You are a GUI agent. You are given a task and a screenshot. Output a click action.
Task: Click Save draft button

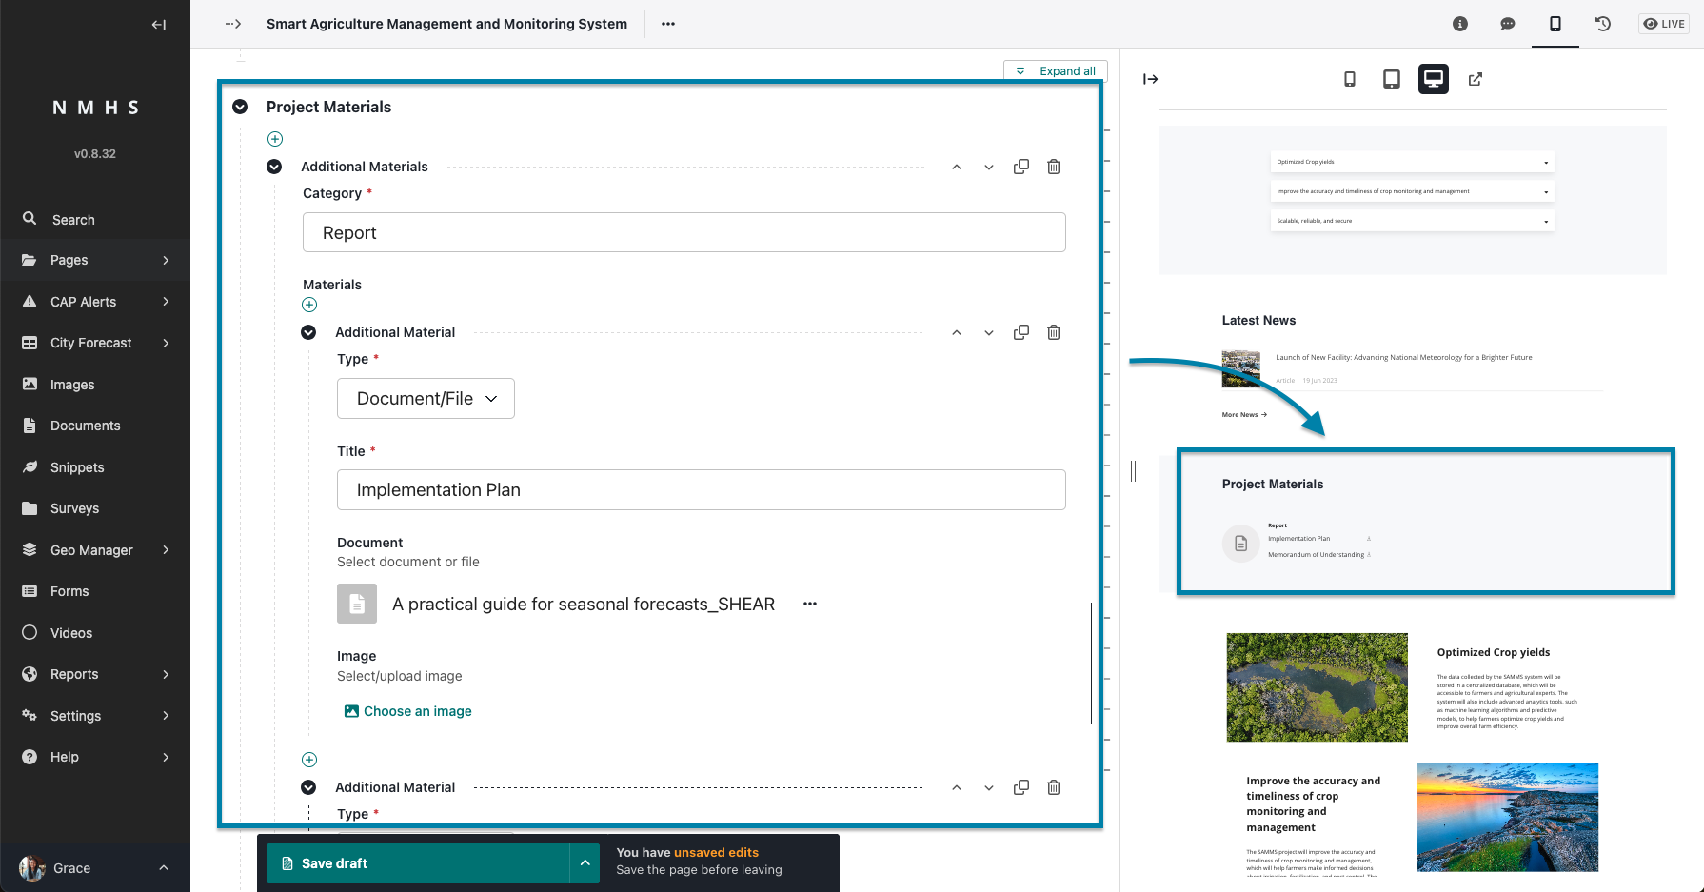418,863
